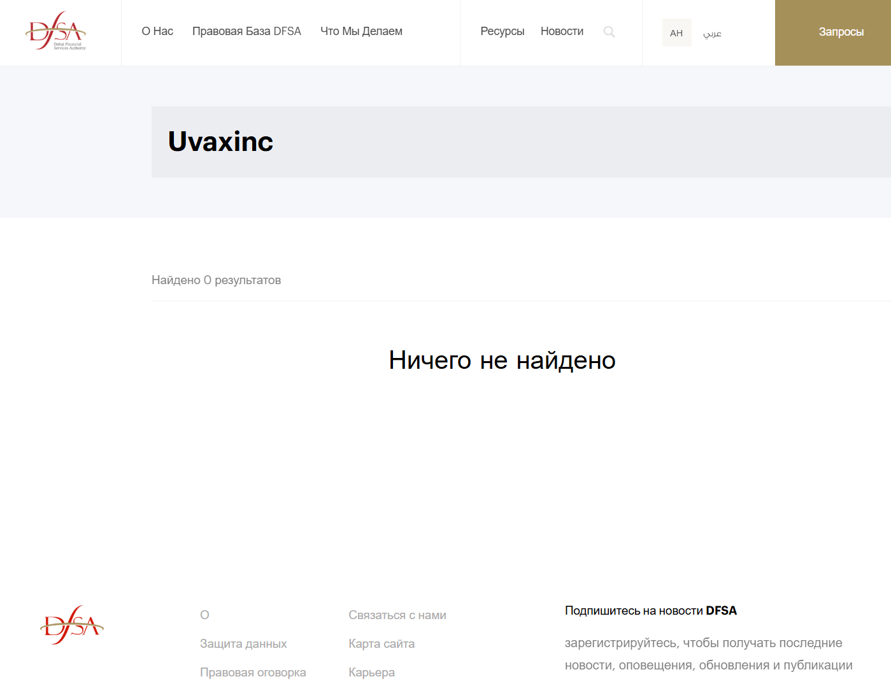
Task: Open the Что Мы Делаем menu
Action: tap(361, 31)
